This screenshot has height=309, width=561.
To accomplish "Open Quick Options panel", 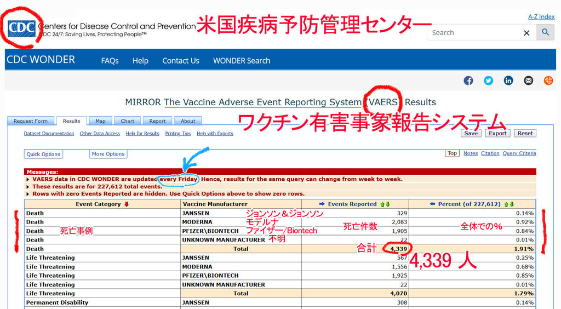I will click(x=43, y=154).
